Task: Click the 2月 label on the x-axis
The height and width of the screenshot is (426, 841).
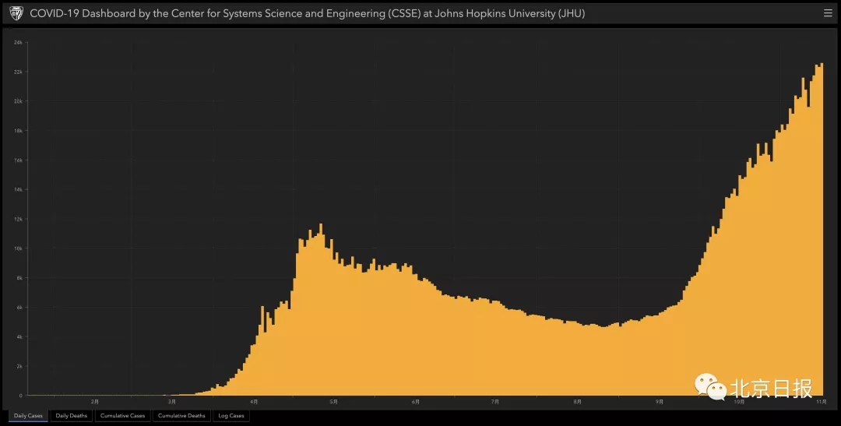Action: point(95,402)
